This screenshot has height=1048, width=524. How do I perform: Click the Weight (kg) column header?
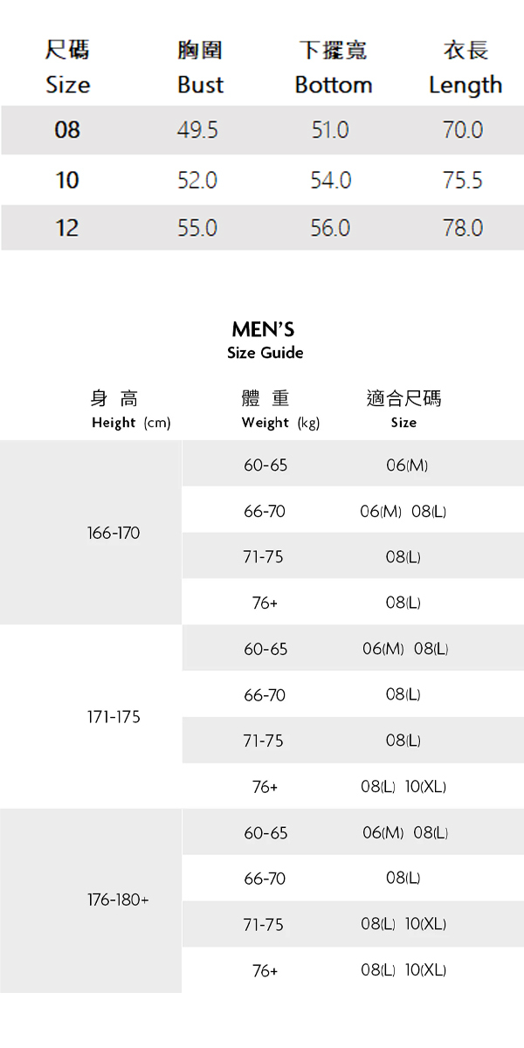(x=280, y=423)
